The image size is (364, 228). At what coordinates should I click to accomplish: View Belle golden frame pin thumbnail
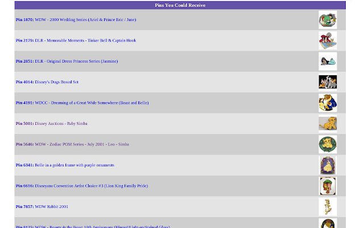click(328, 165)
